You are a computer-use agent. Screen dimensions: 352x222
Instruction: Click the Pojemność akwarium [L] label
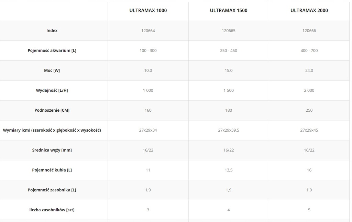52,51
